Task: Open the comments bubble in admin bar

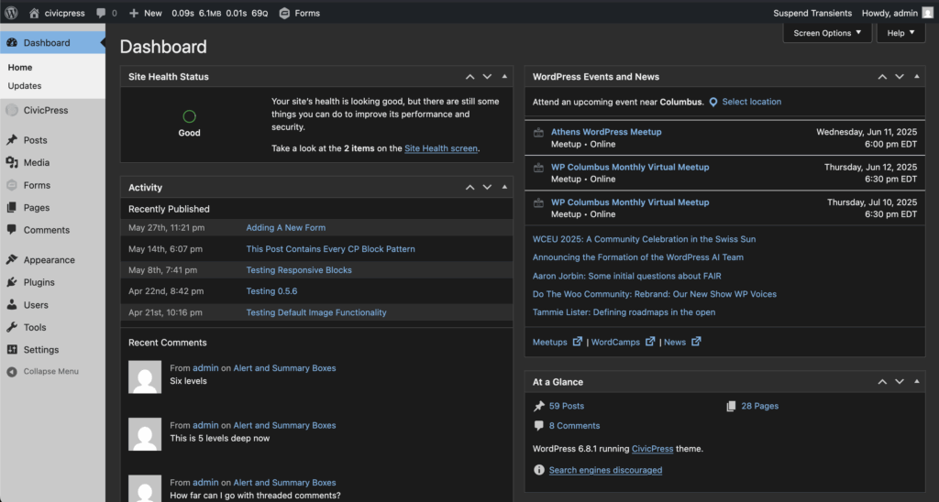Action: 101,13
